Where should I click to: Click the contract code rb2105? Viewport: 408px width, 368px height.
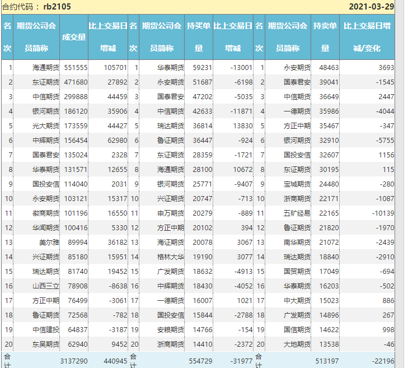click(x=57, y=7)
